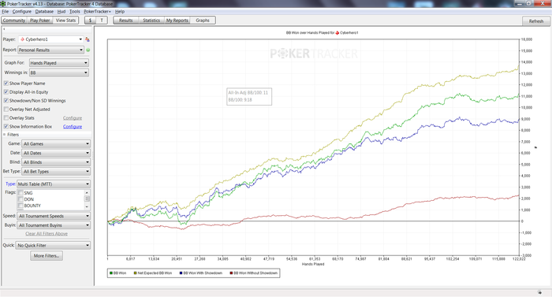Click Configure link next to Show Information Box

[x=73, y=126]
